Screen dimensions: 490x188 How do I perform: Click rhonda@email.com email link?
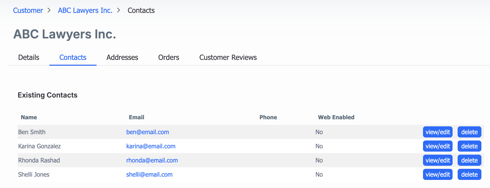(152, 160)
